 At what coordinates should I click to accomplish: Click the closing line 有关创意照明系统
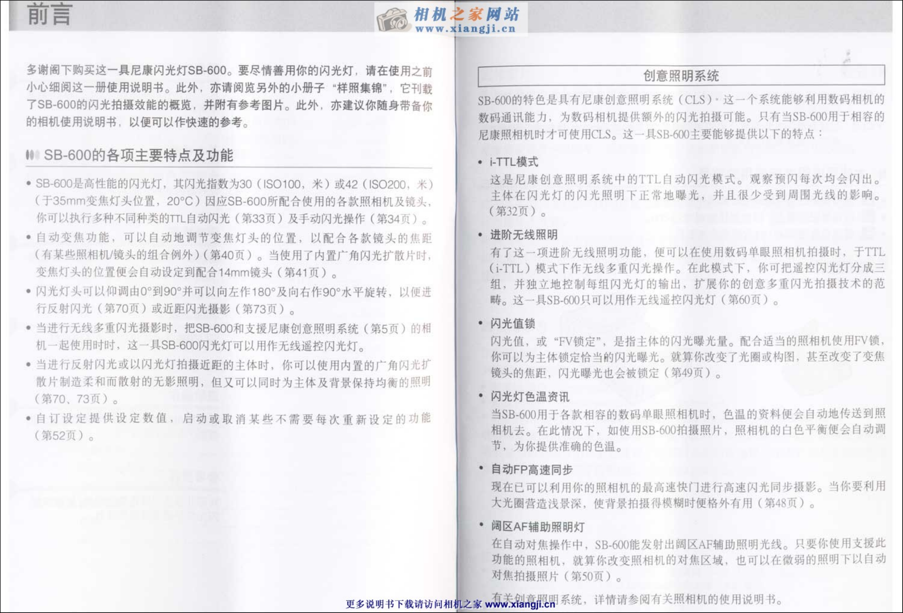pyautogui.click(x=637, y=599)
